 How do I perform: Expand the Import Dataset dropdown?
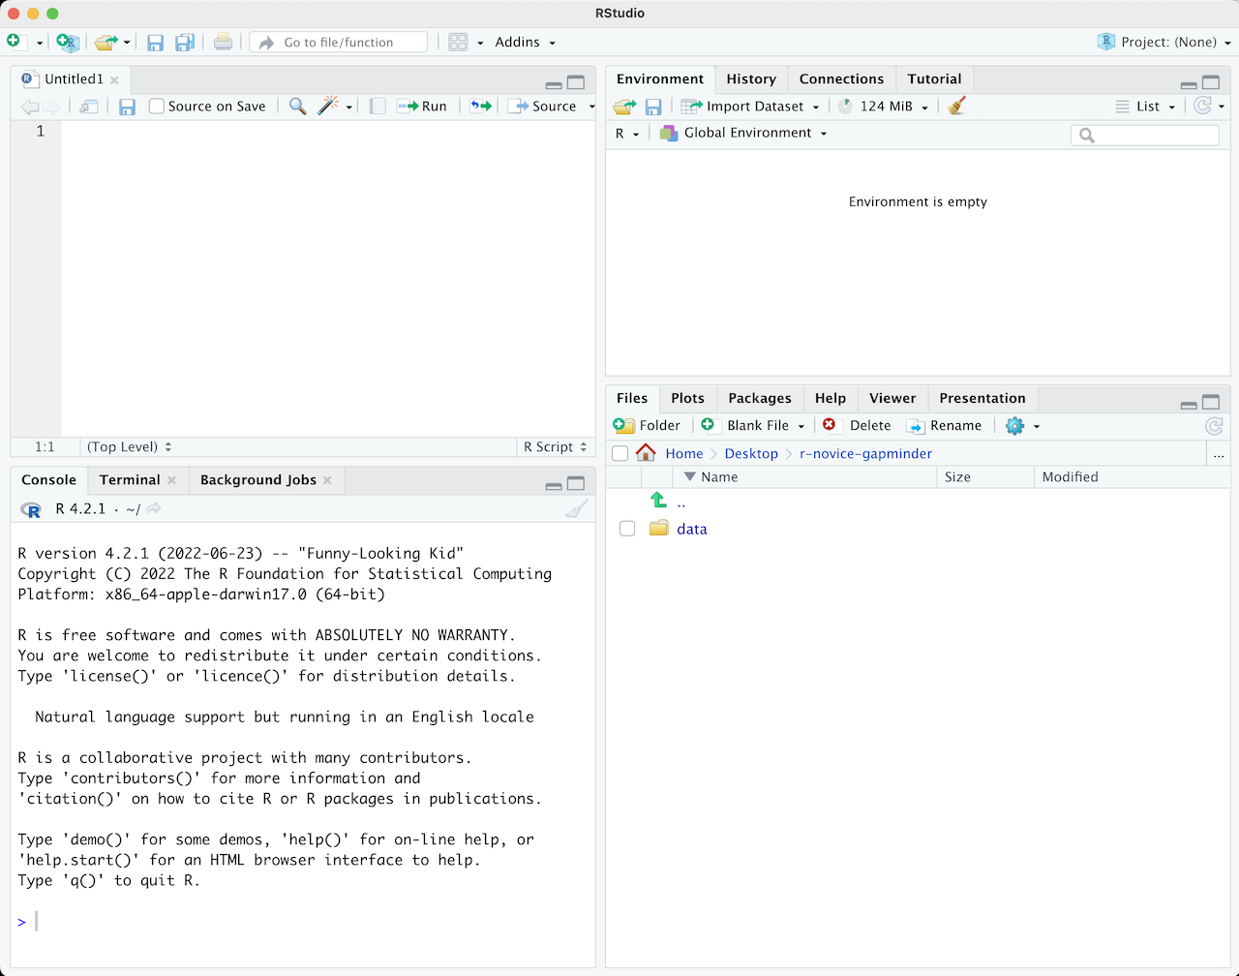(x=816, y=107)
